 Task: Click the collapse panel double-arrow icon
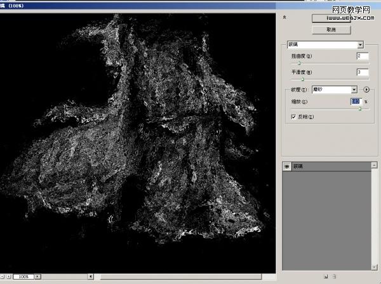284,18
